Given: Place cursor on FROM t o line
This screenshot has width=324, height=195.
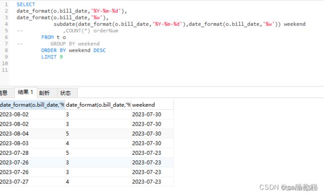Looking at the screenshot, I should 53,37.
